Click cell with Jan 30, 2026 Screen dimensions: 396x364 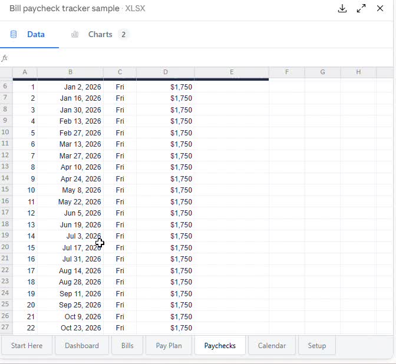(x=70, y=110)
